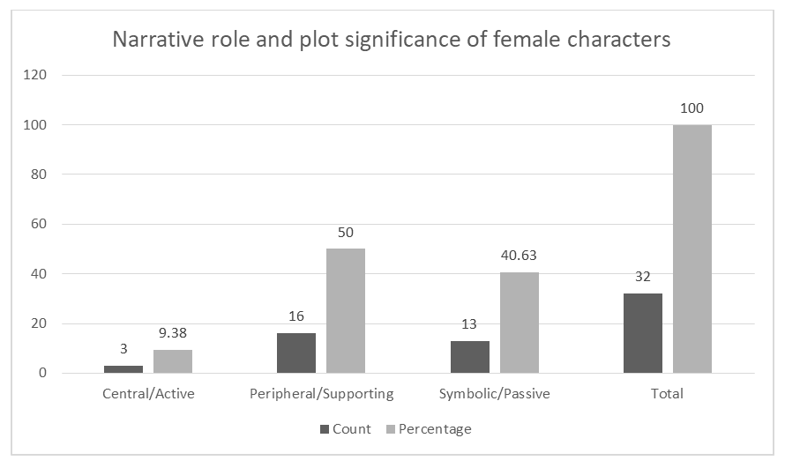785x468 pixels.
Task: Select the Total Percentage bar
Action: click(692, 249)
